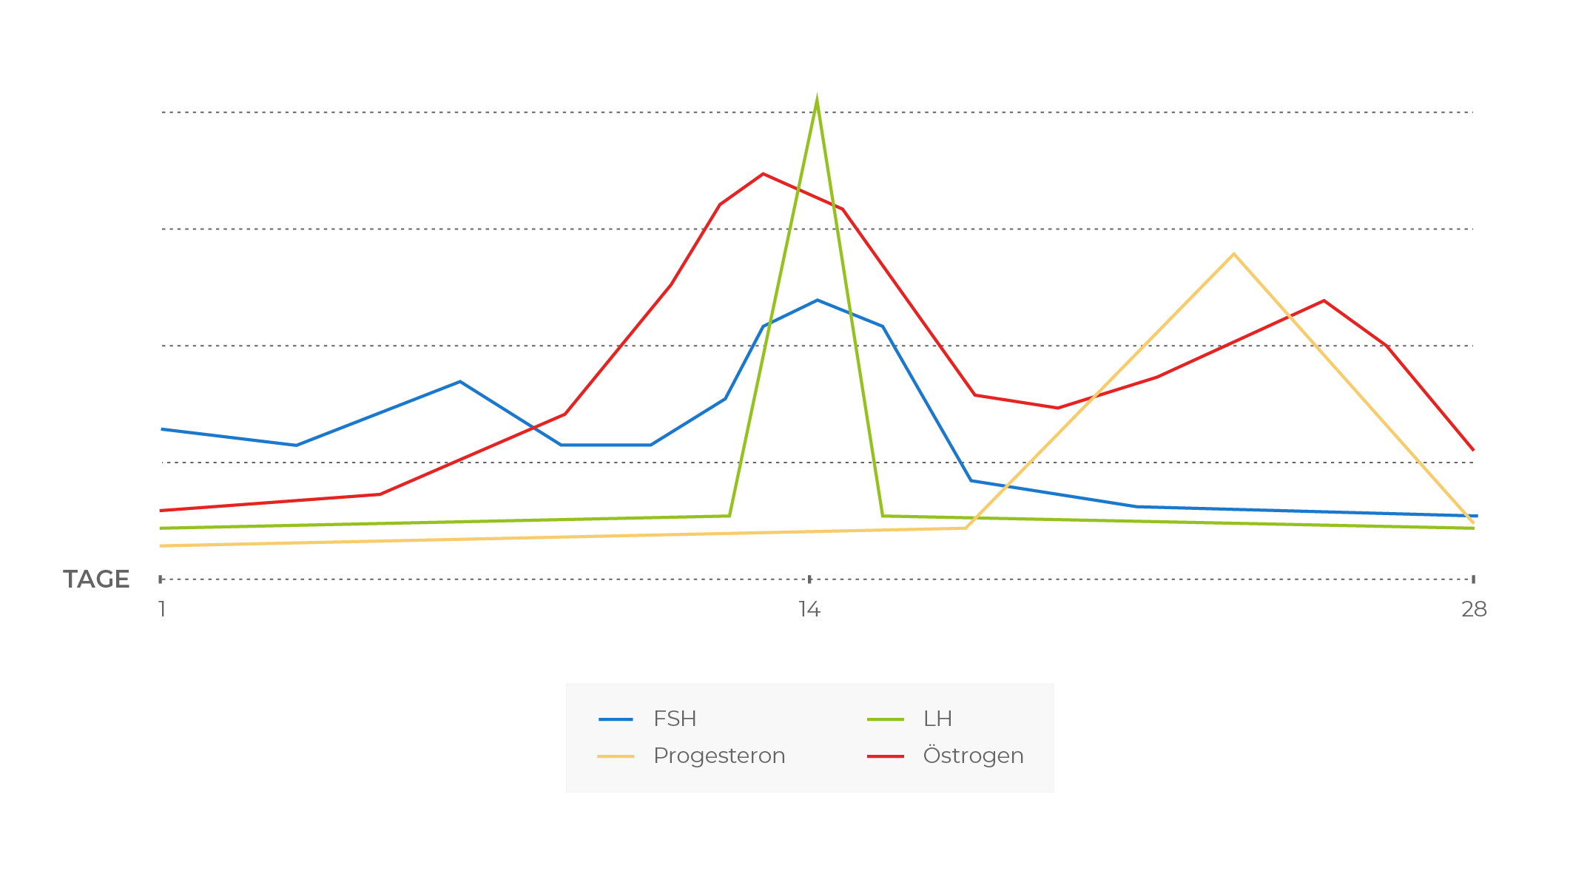The image size is (1570, 874).
Task: Click the Progesteron legend label
Action: 719,756
